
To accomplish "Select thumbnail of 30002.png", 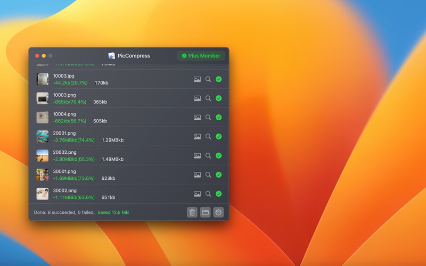I will [43, 194].
